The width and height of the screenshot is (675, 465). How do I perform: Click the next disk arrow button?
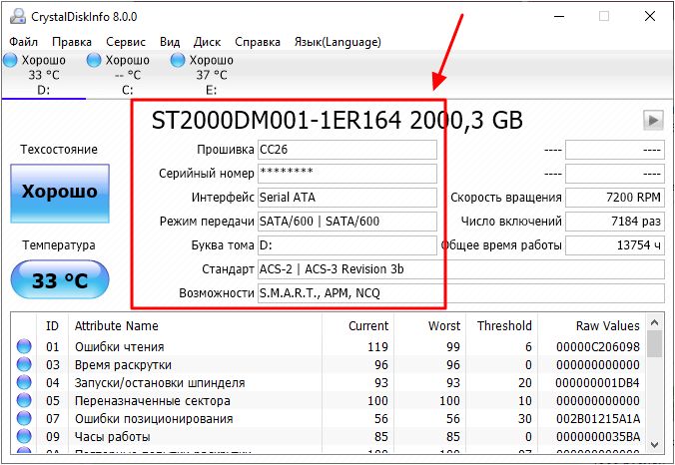click(x=653, y=120)
